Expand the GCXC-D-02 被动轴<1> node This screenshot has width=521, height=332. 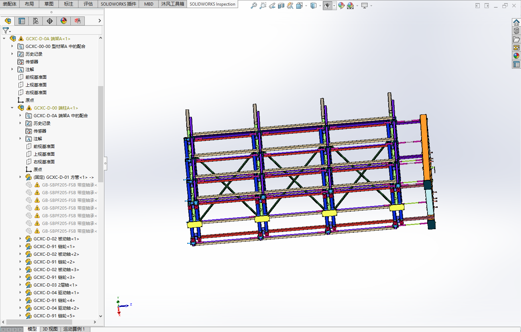pos(20,239)
